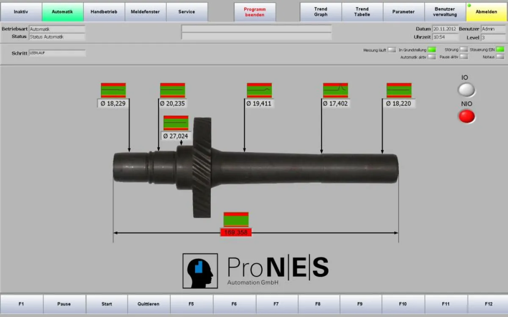This screenshot has width=508, height=317.
Task: Open the trend graph above measurement Ø 18,220
Action: click(398, 90)
